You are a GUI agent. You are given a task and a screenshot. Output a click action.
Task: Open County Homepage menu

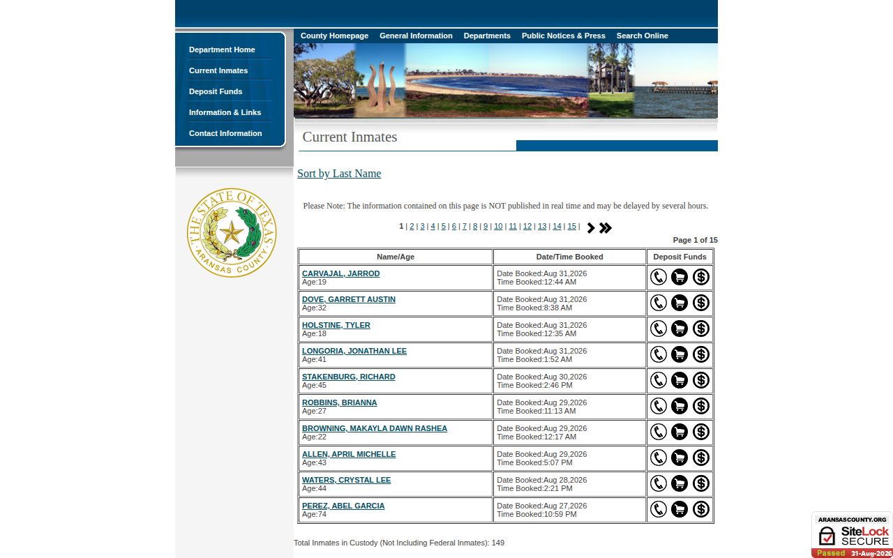pos(334,36)
